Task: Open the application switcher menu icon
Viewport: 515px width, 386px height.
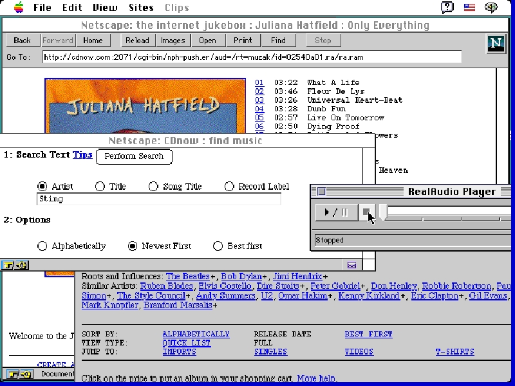Action: [491, 7]
